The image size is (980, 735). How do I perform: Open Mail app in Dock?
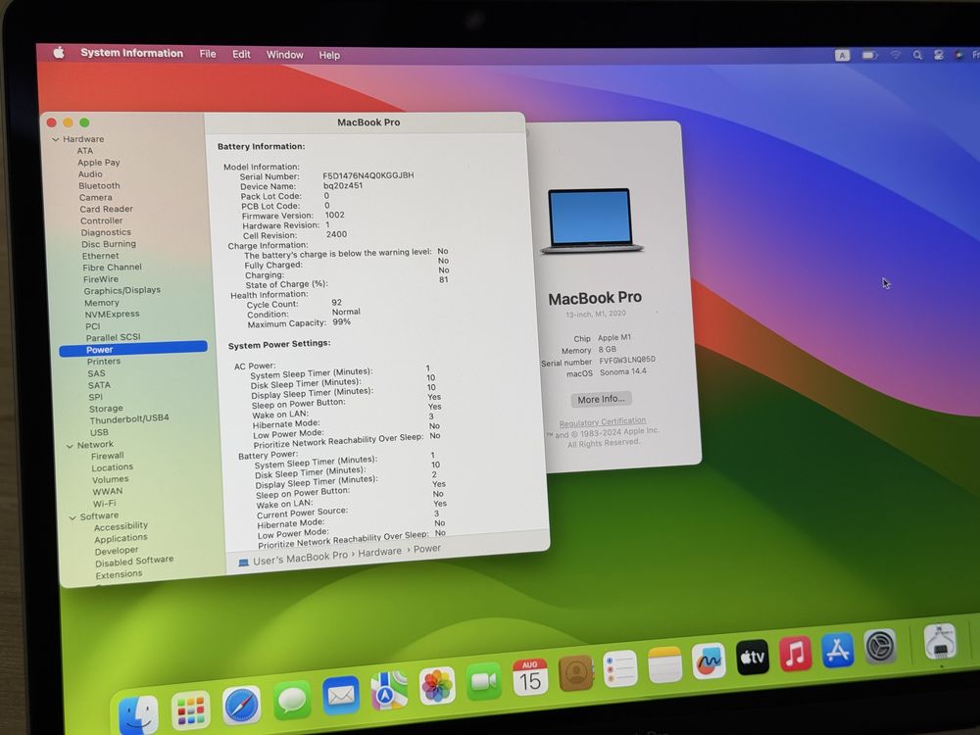pos(341,695)
